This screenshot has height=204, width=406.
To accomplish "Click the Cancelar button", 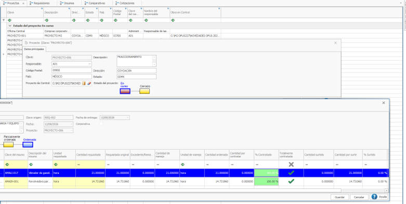I will tap(359, 197).
